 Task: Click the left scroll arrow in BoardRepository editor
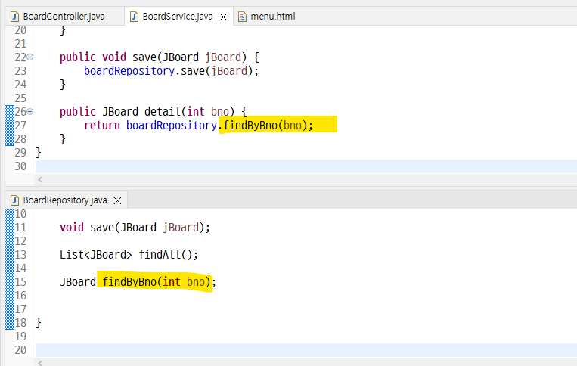(40, 363)
